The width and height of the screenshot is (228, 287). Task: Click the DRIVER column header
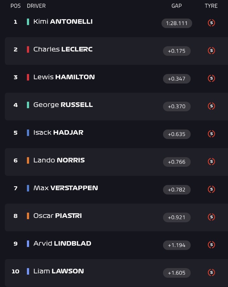[x=36, y=6]
